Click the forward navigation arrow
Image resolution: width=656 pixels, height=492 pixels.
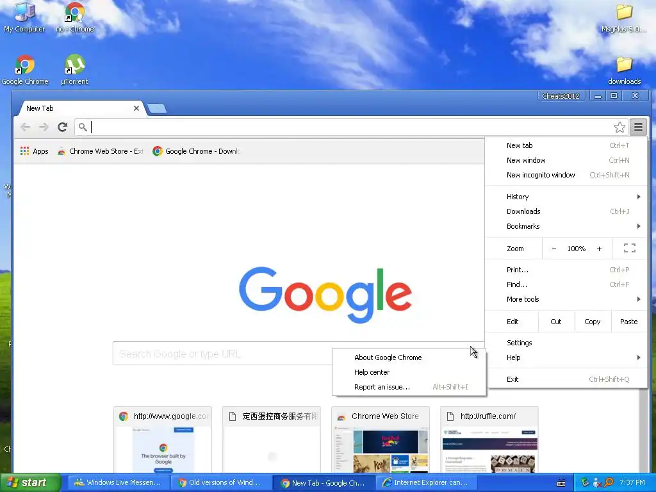pyautogui.click(x=44, y=127)
